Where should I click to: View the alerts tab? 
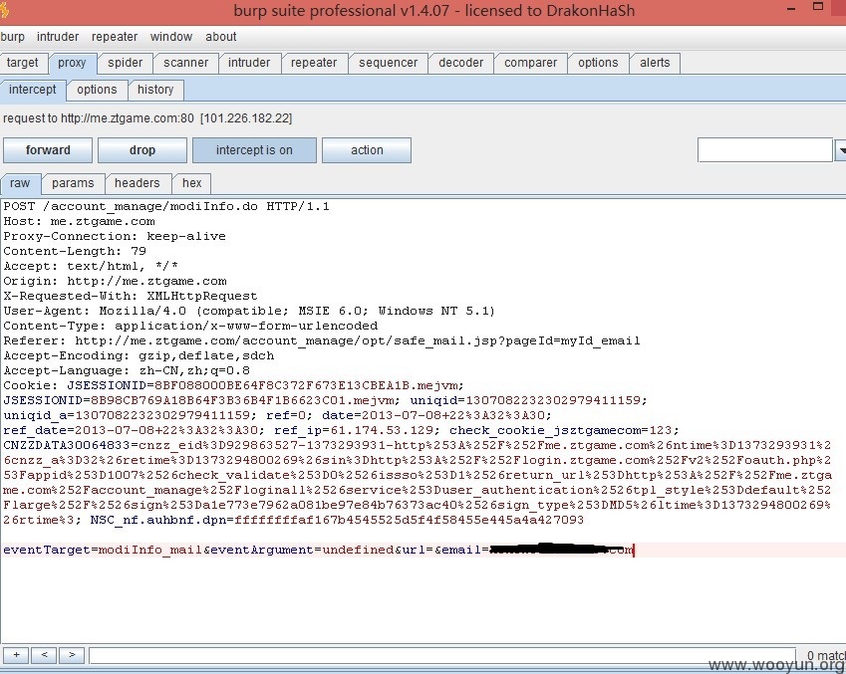point(655,63)
